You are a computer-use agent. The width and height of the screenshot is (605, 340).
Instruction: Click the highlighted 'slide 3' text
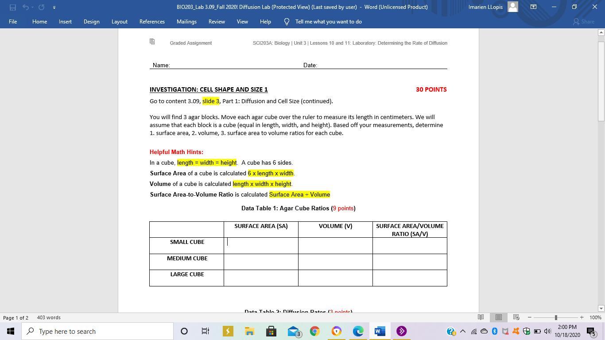click(211, 101)
